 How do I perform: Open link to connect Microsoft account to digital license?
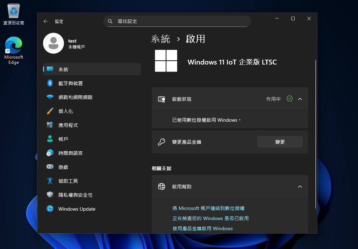208,208
